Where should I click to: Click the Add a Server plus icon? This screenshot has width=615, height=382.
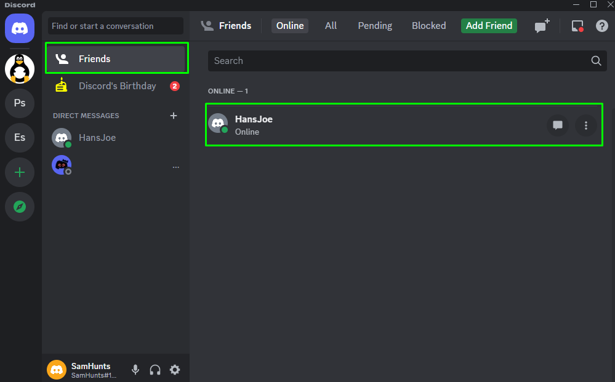tap(20, 172)
